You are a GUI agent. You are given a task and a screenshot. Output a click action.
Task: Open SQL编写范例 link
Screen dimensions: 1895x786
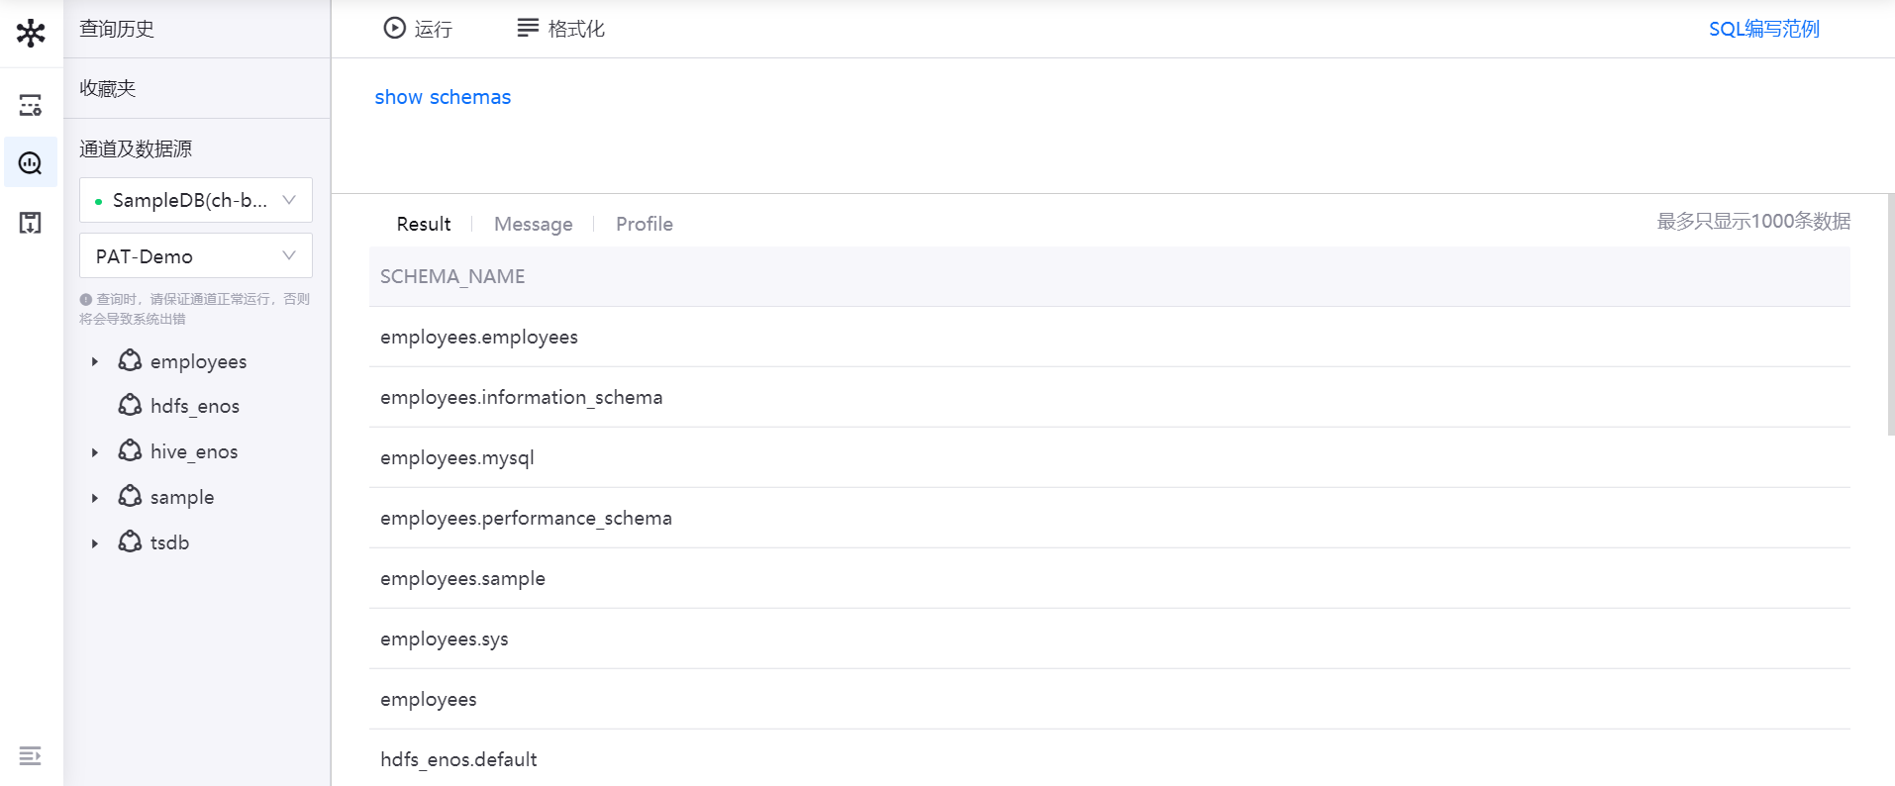1764,29
